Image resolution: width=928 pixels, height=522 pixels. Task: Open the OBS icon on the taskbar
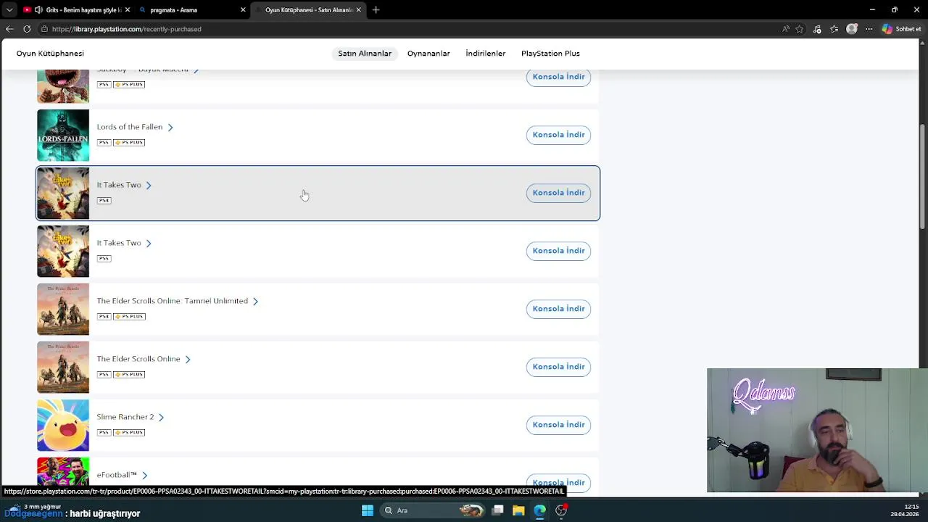tap(560, 510)
